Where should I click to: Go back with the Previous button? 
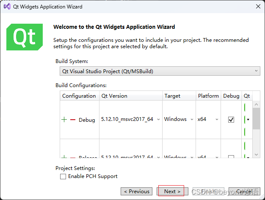tap(137, 192)
